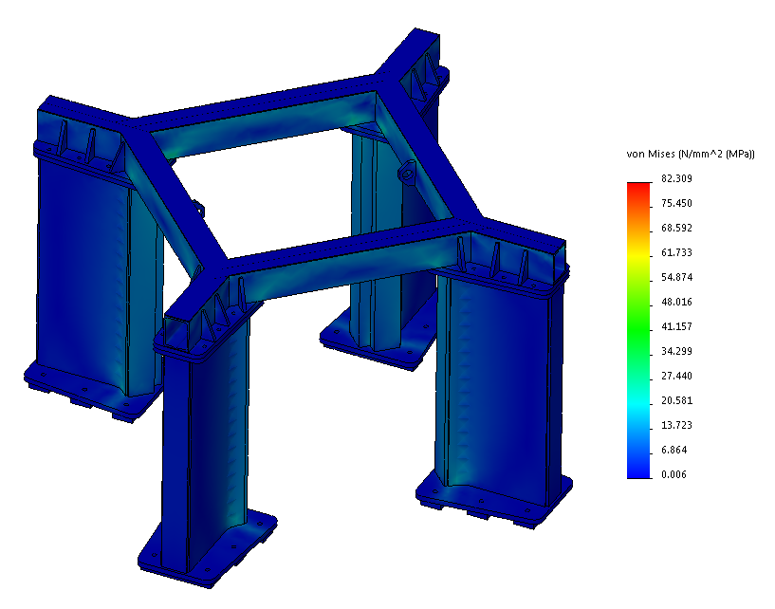Click the 61.733 legend value

click(x=676, y=252)
